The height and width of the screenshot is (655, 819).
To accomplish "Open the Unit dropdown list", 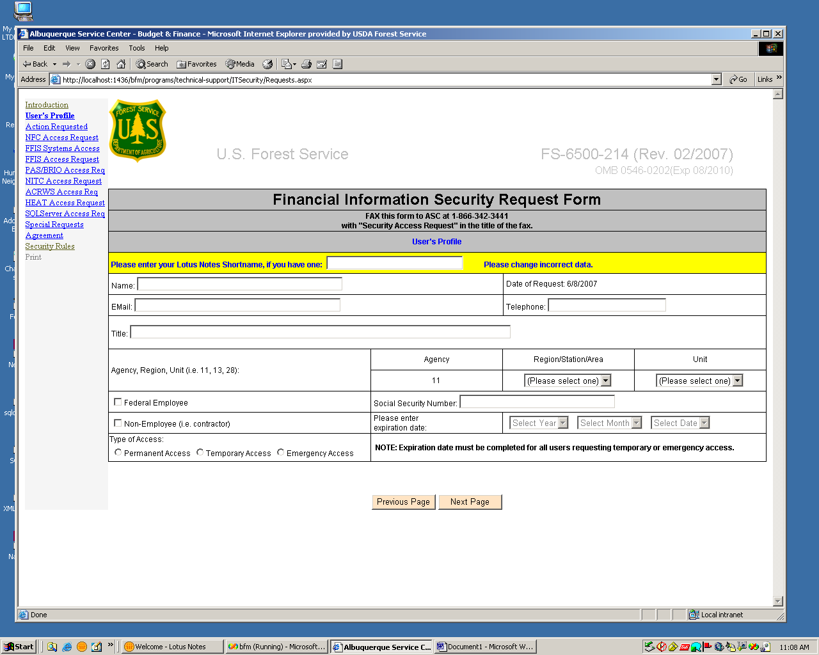I will point(699,381).
